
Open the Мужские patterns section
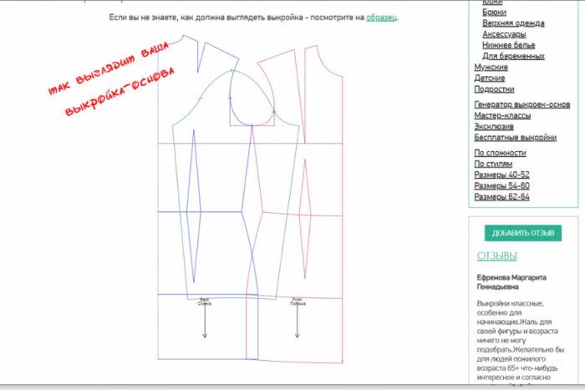point(491,67)
